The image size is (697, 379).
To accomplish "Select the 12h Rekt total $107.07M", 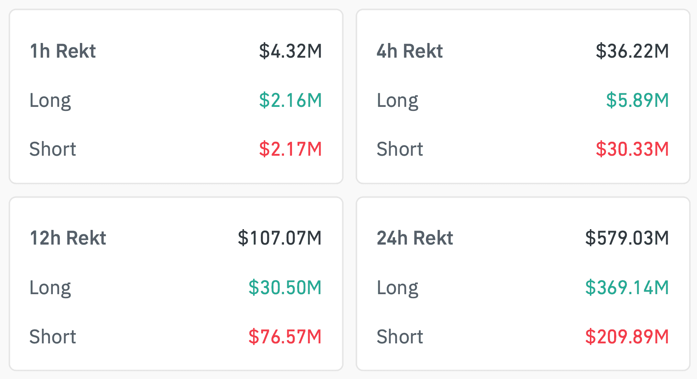I will pos(280,238).
